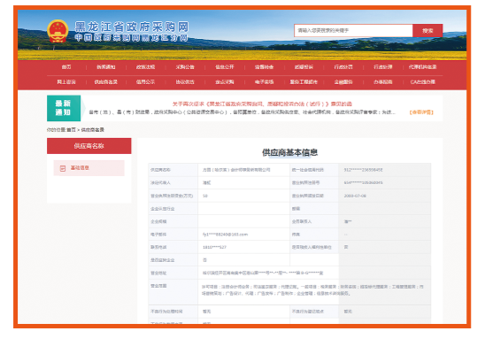The image size is (485, 339).
Task: Click the 供应商基本信息 heading
Action: (289, 152)
